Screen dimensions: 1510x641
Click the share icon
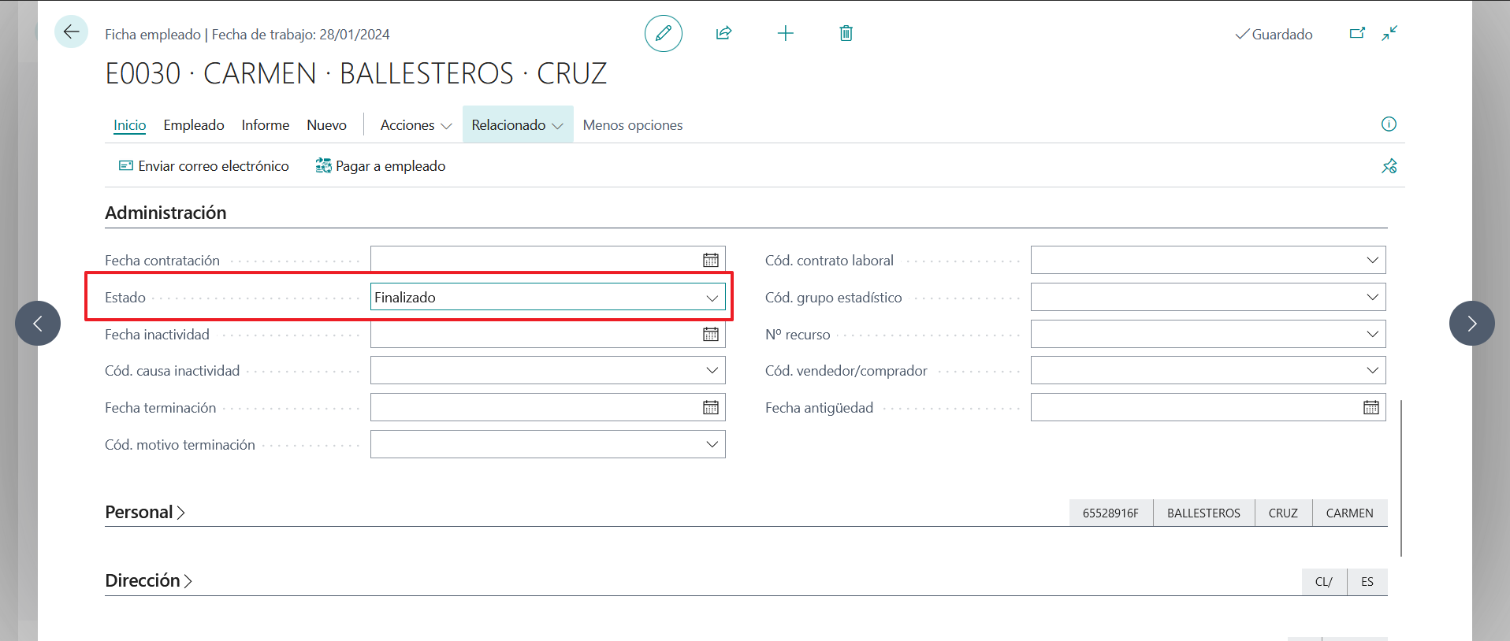click(723, 33)
